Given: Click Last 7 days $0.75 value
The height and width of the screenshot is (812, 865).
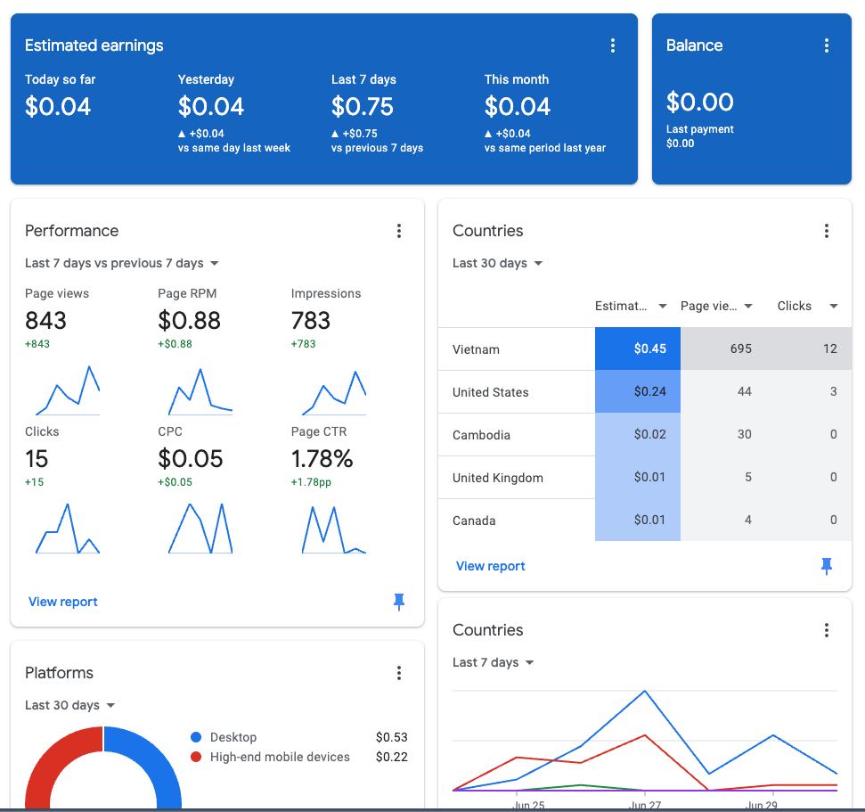Looking at the screenshot, I should coord(362,106).
